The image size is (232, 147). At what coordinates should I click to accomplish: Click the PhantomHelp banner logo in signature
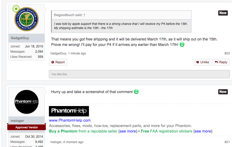[x=69, y=111]
